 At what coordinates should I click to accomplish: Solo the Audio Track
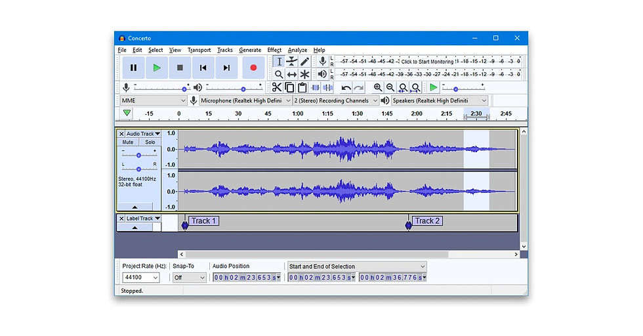pyautogui.click(x=150, y=142)
